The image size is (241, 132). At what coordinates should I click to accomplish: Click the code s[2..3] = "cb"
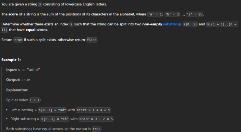point(55,119)
